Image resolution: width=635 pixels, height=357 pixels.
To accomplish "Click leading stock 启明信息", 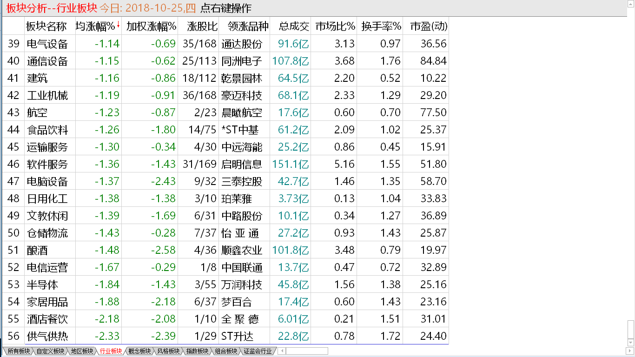I will pos(242,164).
